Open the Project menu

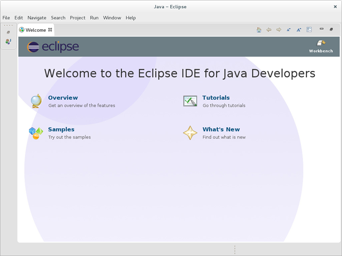pyautogui.click(x=78, y=18)
